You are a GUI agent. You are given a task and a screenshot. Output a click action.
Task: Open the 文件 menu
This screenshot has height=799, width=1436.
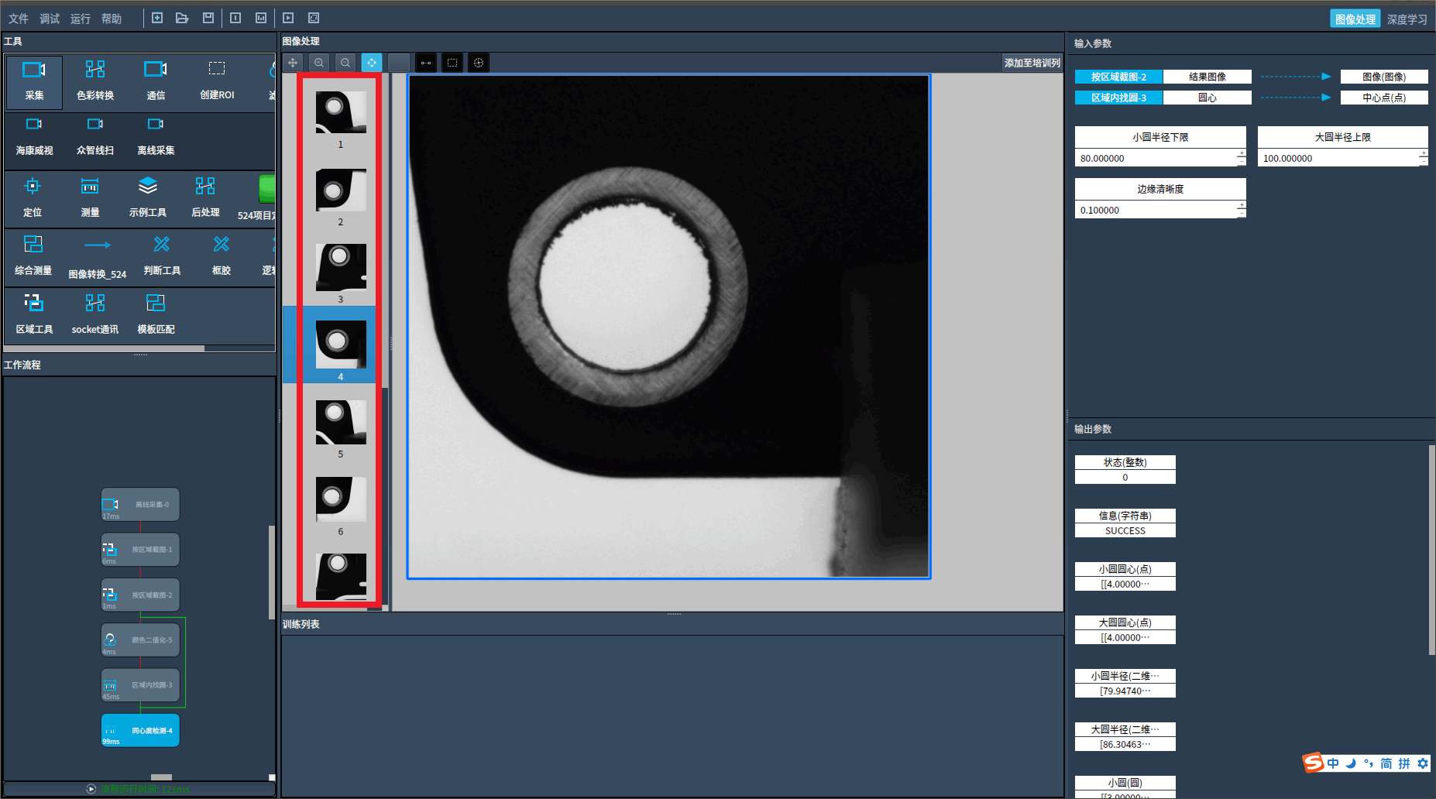point(18,19)
